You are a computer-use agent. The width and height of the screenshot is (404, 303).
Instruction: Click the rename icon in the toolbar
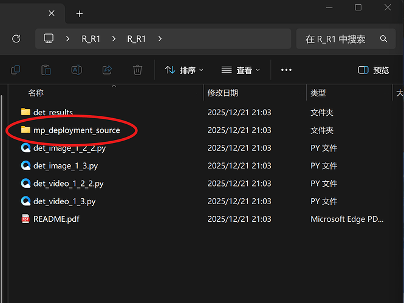tap(77, 70)
